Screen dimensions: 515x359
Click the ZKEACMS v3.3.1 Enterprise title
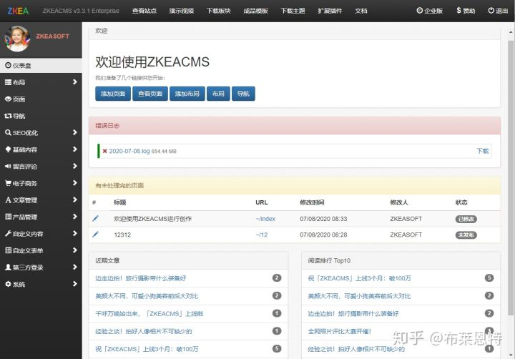[81, 11]
